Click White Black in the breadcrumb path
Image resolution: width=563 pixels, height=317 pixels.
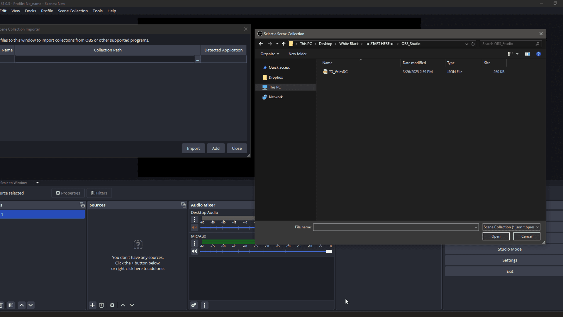(x=349, y=44)
